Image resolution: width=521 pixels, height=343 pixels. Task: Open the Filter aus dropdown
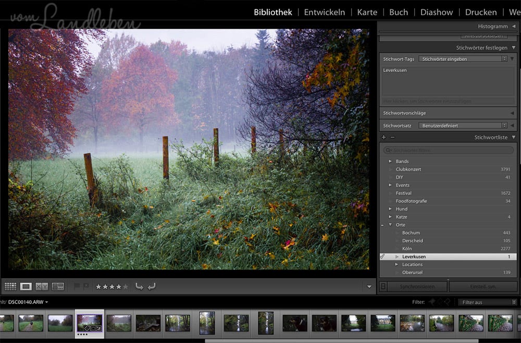click(x=488, y=302)
